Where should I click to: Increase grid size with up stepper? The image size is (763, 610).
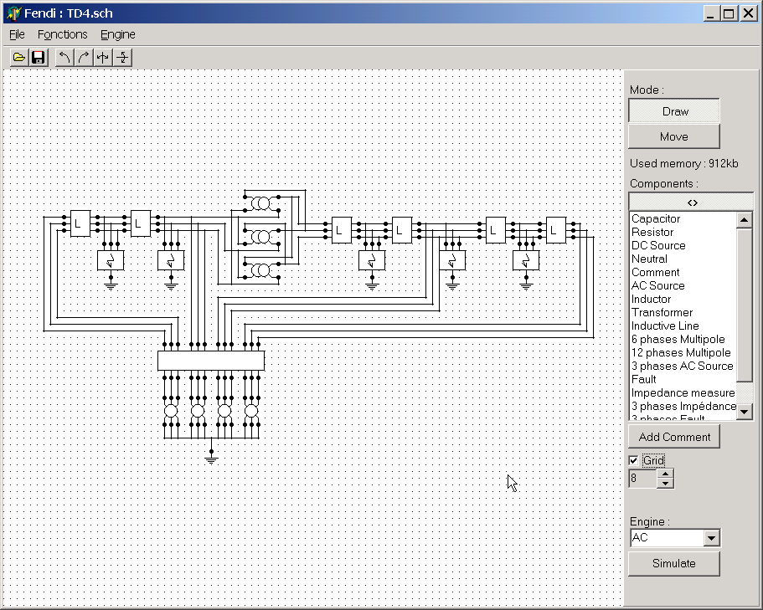click(x=665, y=474)
